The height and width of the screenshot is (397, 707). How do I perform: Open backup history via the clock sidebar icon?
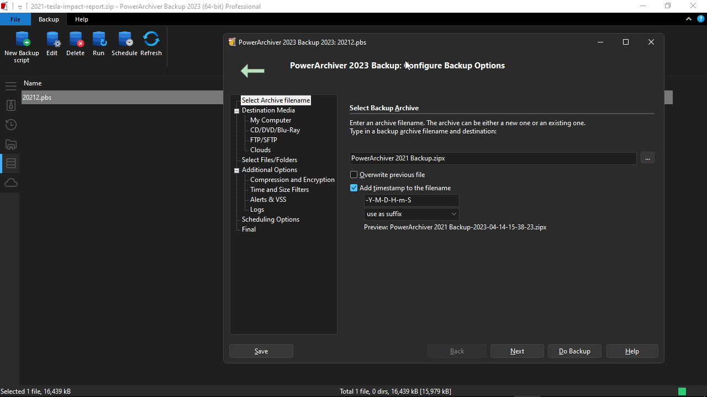10,125
